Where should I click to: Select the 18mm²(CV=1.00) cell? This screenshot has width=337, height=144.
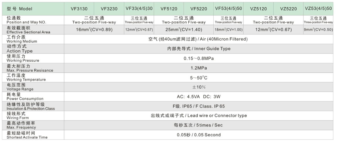(228, 30)
